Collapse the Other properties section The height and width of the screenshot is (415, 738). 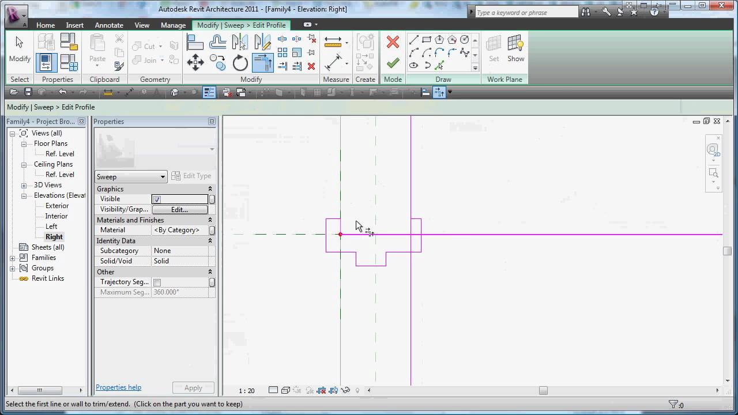tap(210, 272)
